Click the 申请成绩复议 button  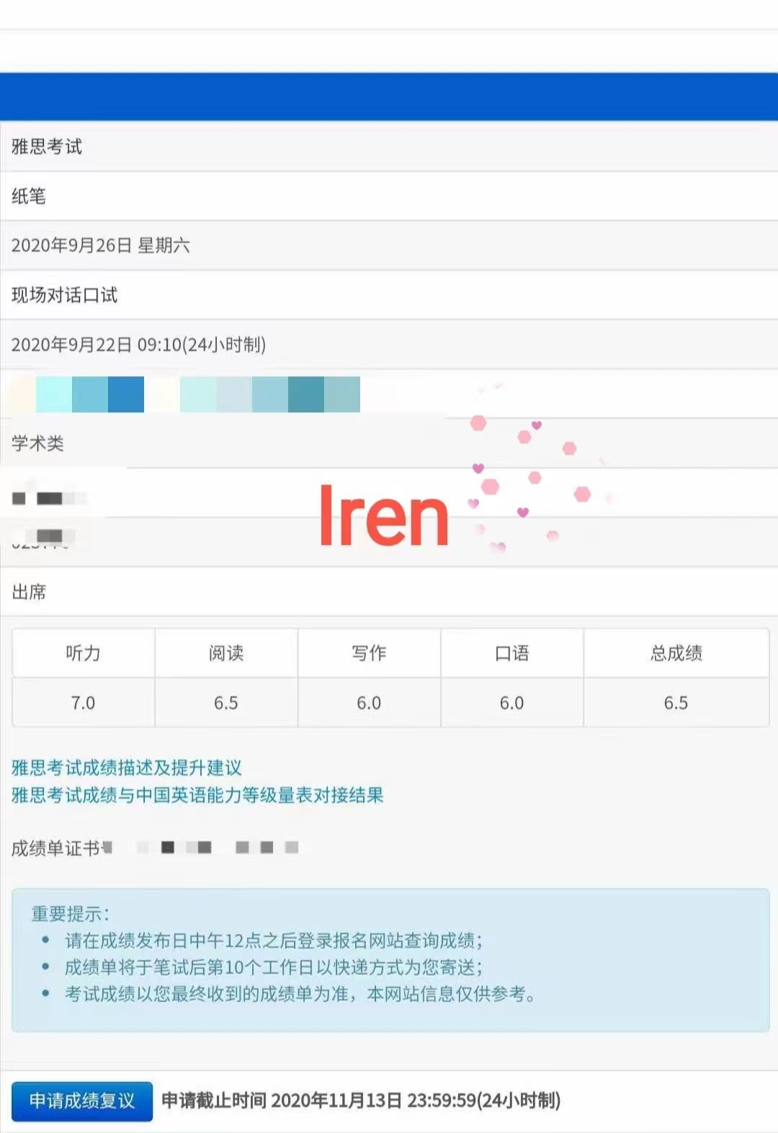click(82, 1101)
